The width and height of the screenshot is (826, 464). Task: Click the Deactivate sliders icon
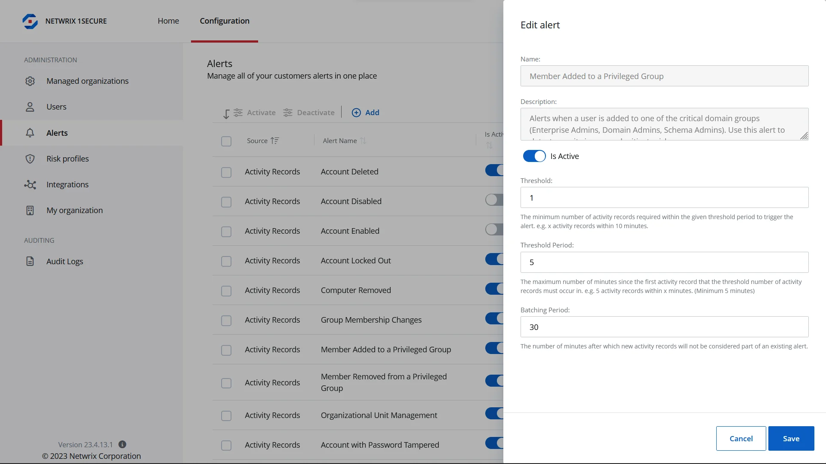(288, 113)
